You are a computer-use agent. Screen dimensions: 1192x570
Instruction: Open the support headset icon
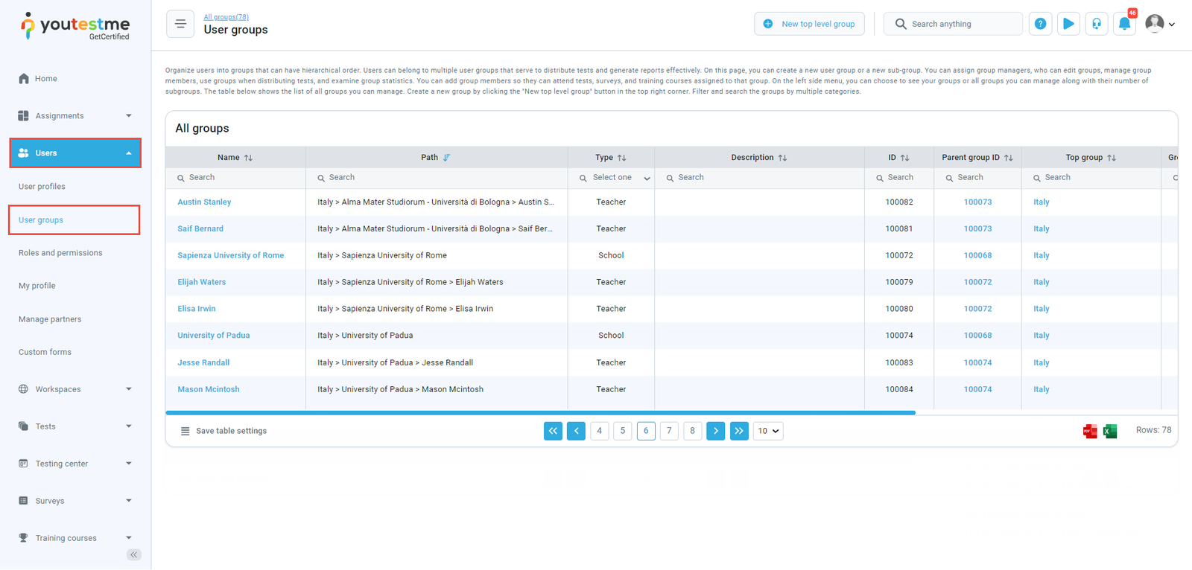point(1097,24)
